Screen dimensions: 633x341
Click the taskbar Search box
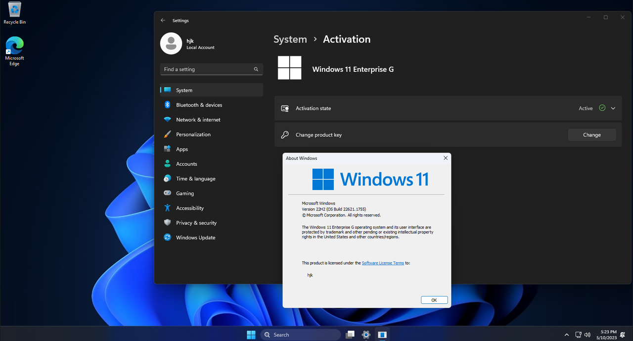(301, 335)
